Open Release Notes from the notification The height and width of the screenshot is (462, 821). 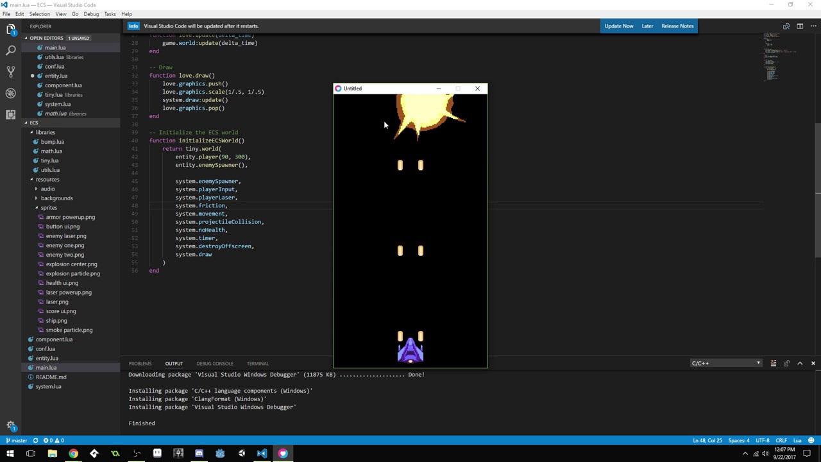click(677, 26)
